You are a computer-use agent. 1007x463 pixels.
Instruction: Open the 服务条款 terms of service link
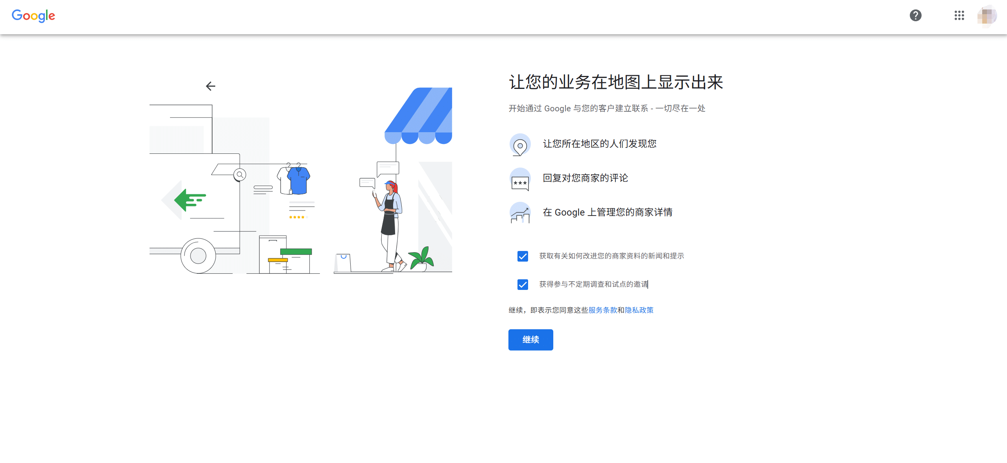pyautogui.click(x=602, y=310)
